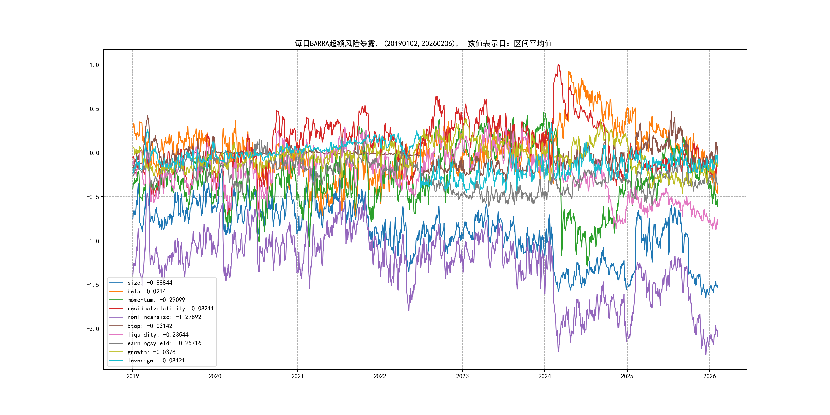Click the 2019 x-axis tick label
This screenshot has width=830, height=415.
[132, 376]
